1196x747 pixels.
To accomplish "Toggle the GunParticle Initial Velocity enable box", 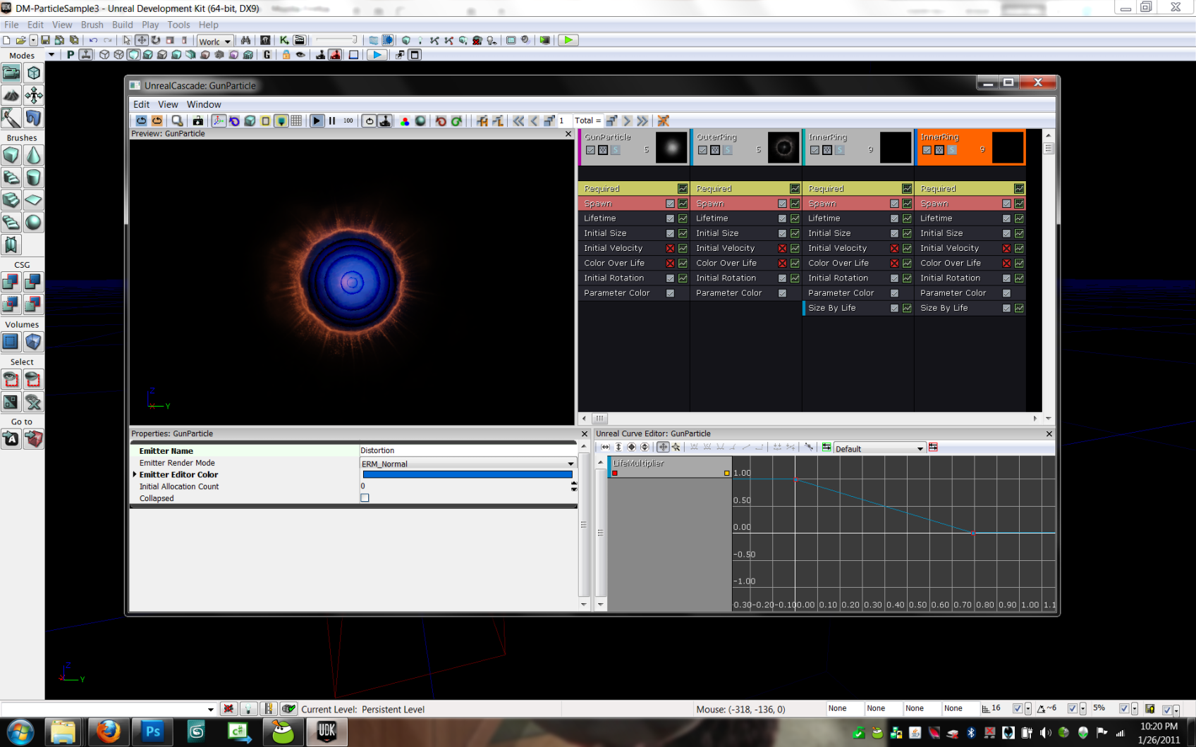I will click(x=670, y=248).
